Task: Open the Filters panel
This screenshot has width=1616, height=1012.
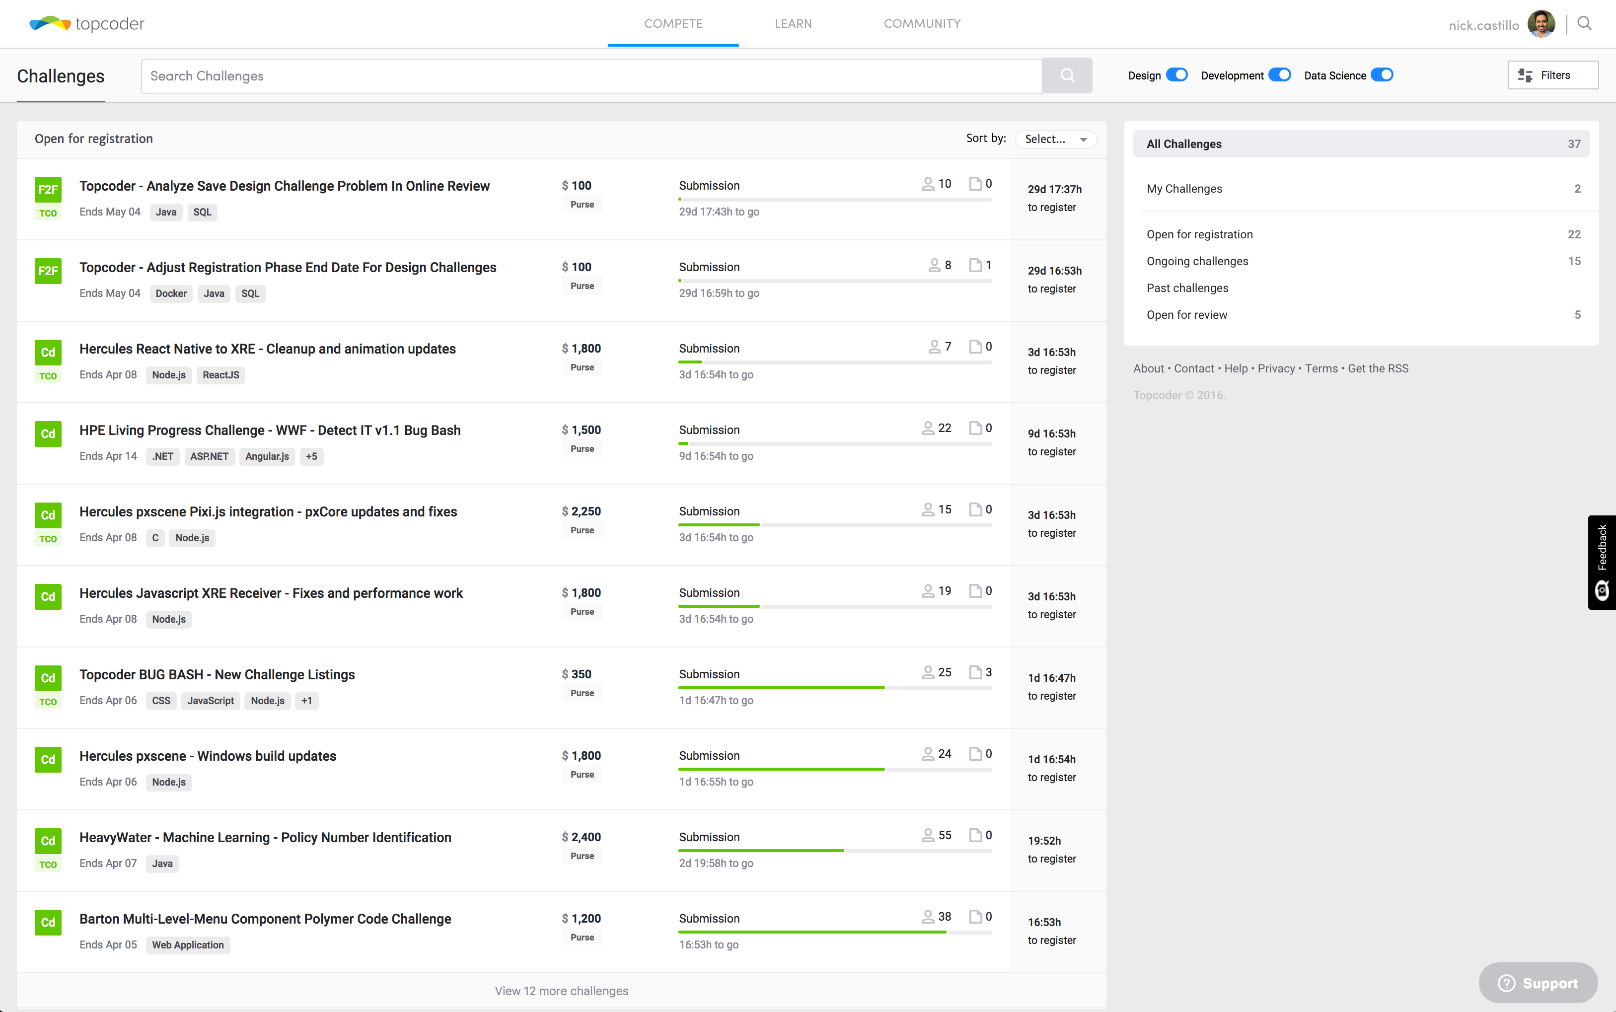Action: (1552, 75)
